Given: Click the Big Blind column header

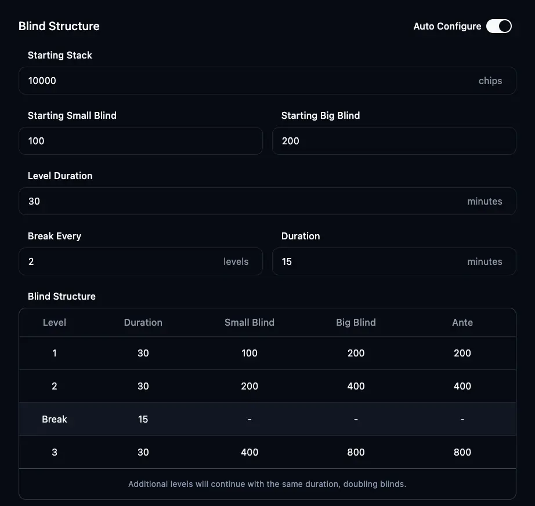Looking at the screenshot, I should coord(356,322).
